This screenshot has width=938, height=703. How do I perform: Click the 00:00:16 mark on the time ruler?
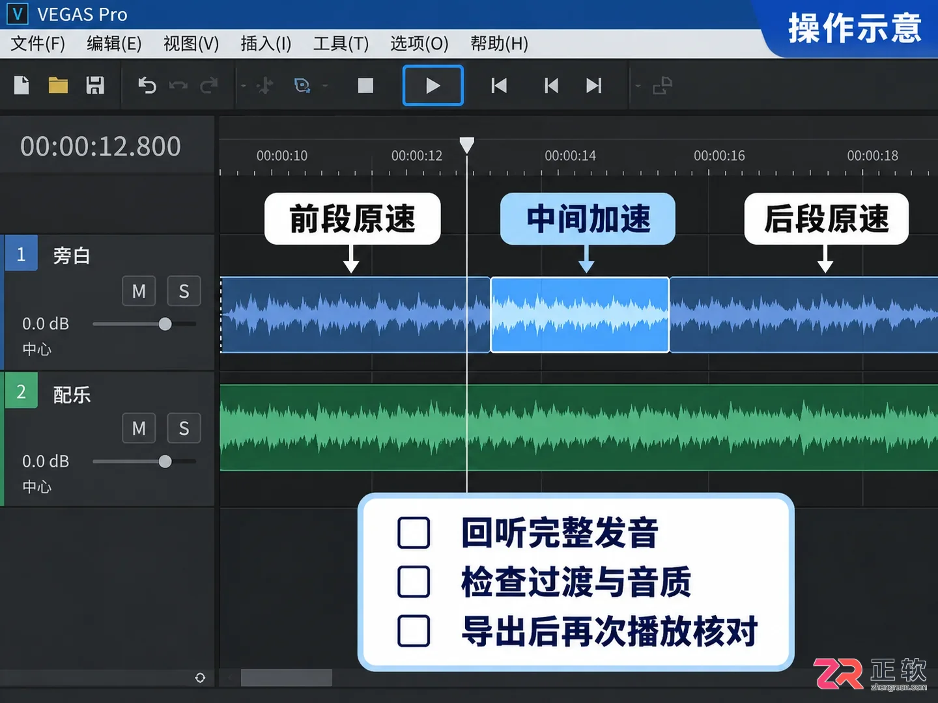[x=719, y=156]
